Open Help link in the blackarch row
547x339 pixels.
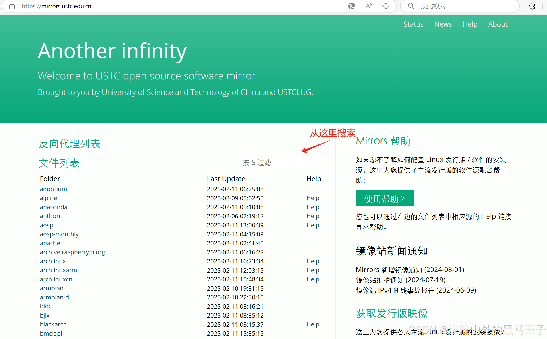coord(313,324)
